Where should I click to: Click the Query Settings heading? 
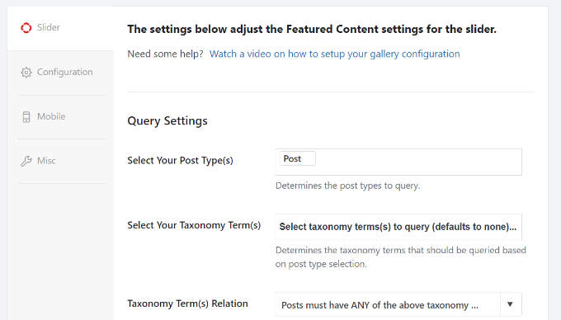pyautogui.click(x=167, y=121)
